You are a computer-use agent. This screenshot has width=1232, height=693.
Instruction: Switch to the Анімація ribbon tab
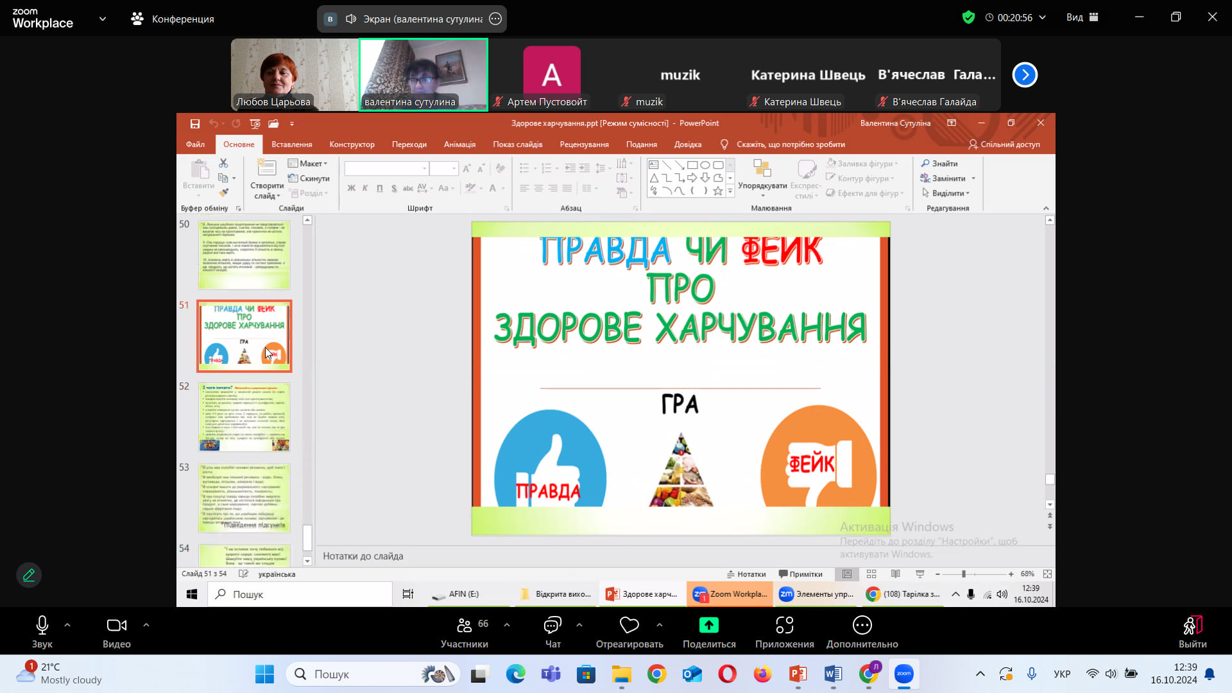click(x=459, y=144)
